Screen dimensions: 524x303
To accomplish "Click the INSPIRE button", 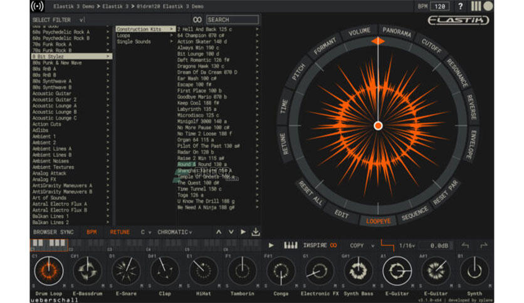I will coord(315,245).
